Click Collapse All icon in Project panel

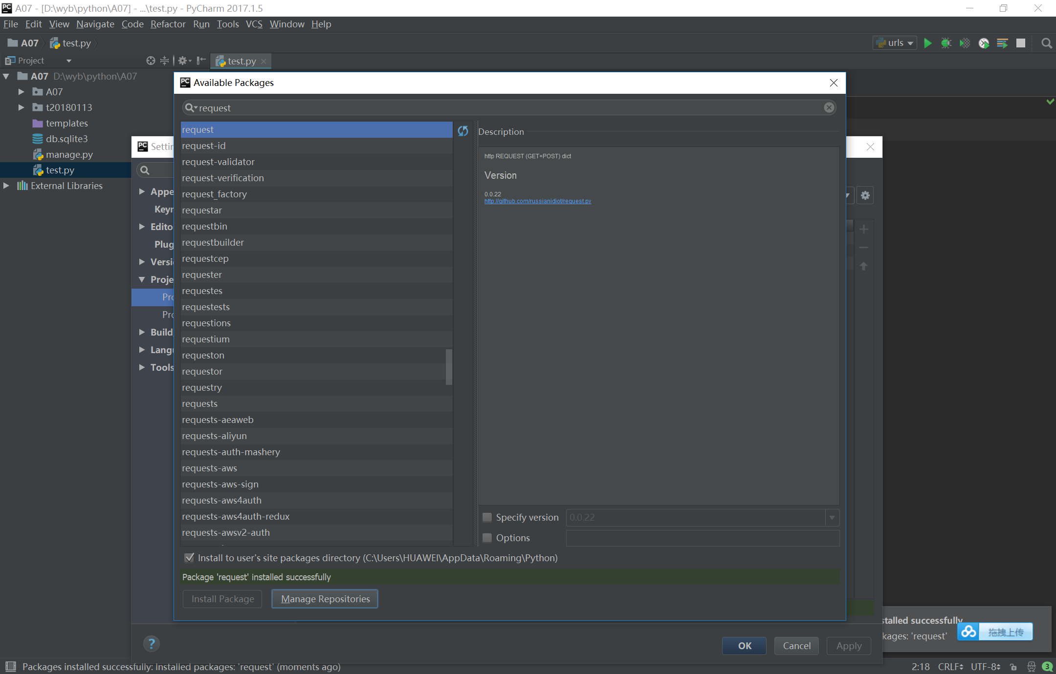click(x=165, y=61)
